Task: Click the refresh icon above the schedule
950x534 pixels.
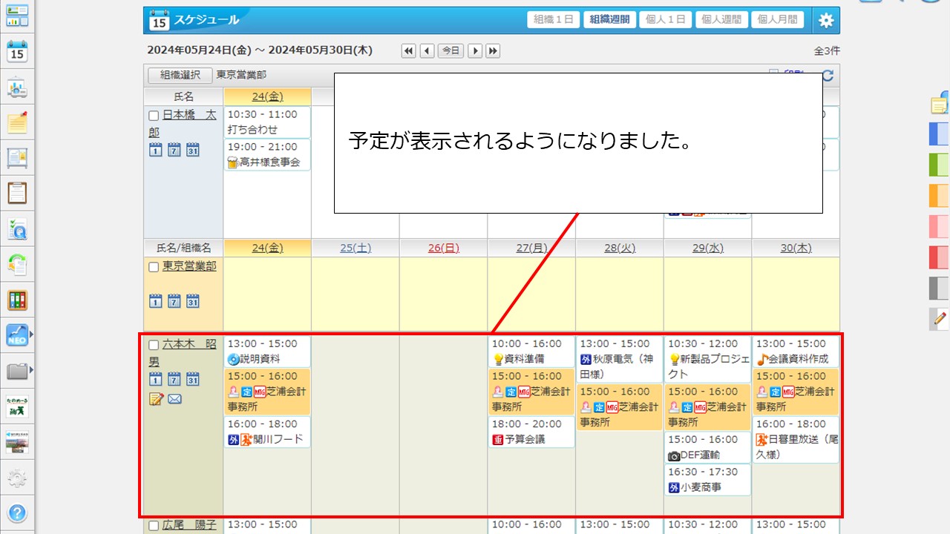Action: (828, 76)
